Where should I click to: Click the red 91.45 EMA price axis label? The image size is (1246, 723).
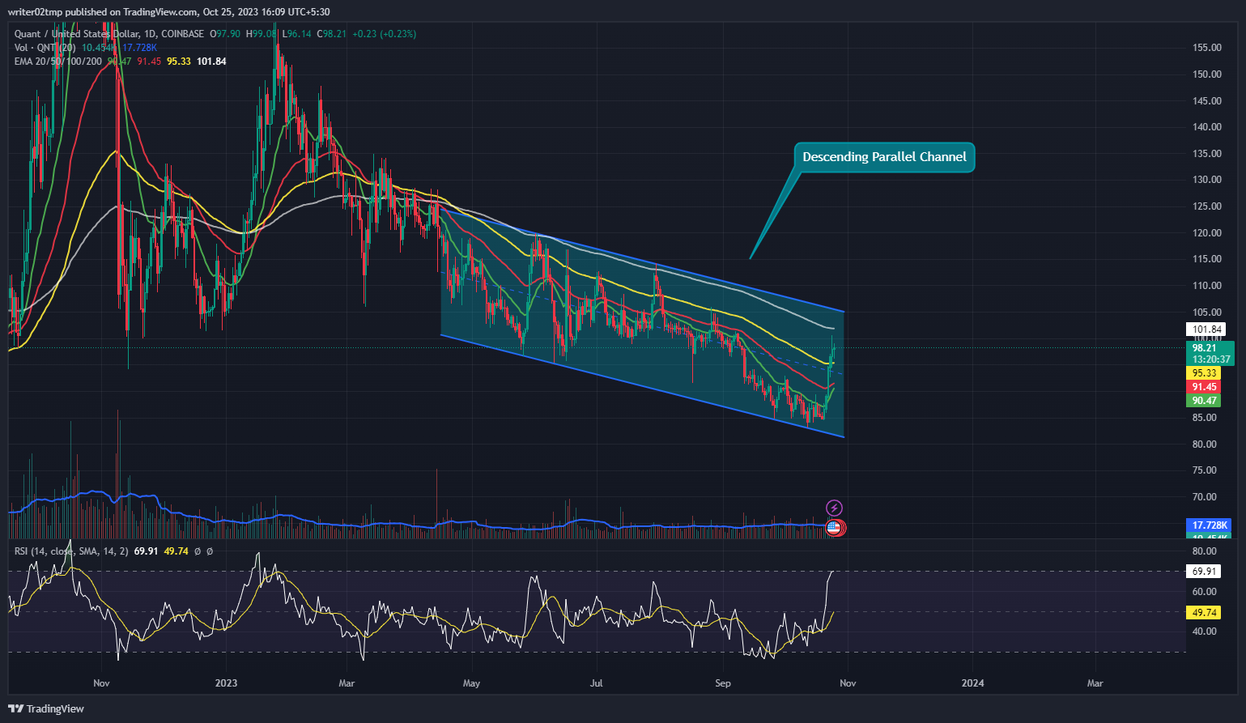[x=1205, y=387]
